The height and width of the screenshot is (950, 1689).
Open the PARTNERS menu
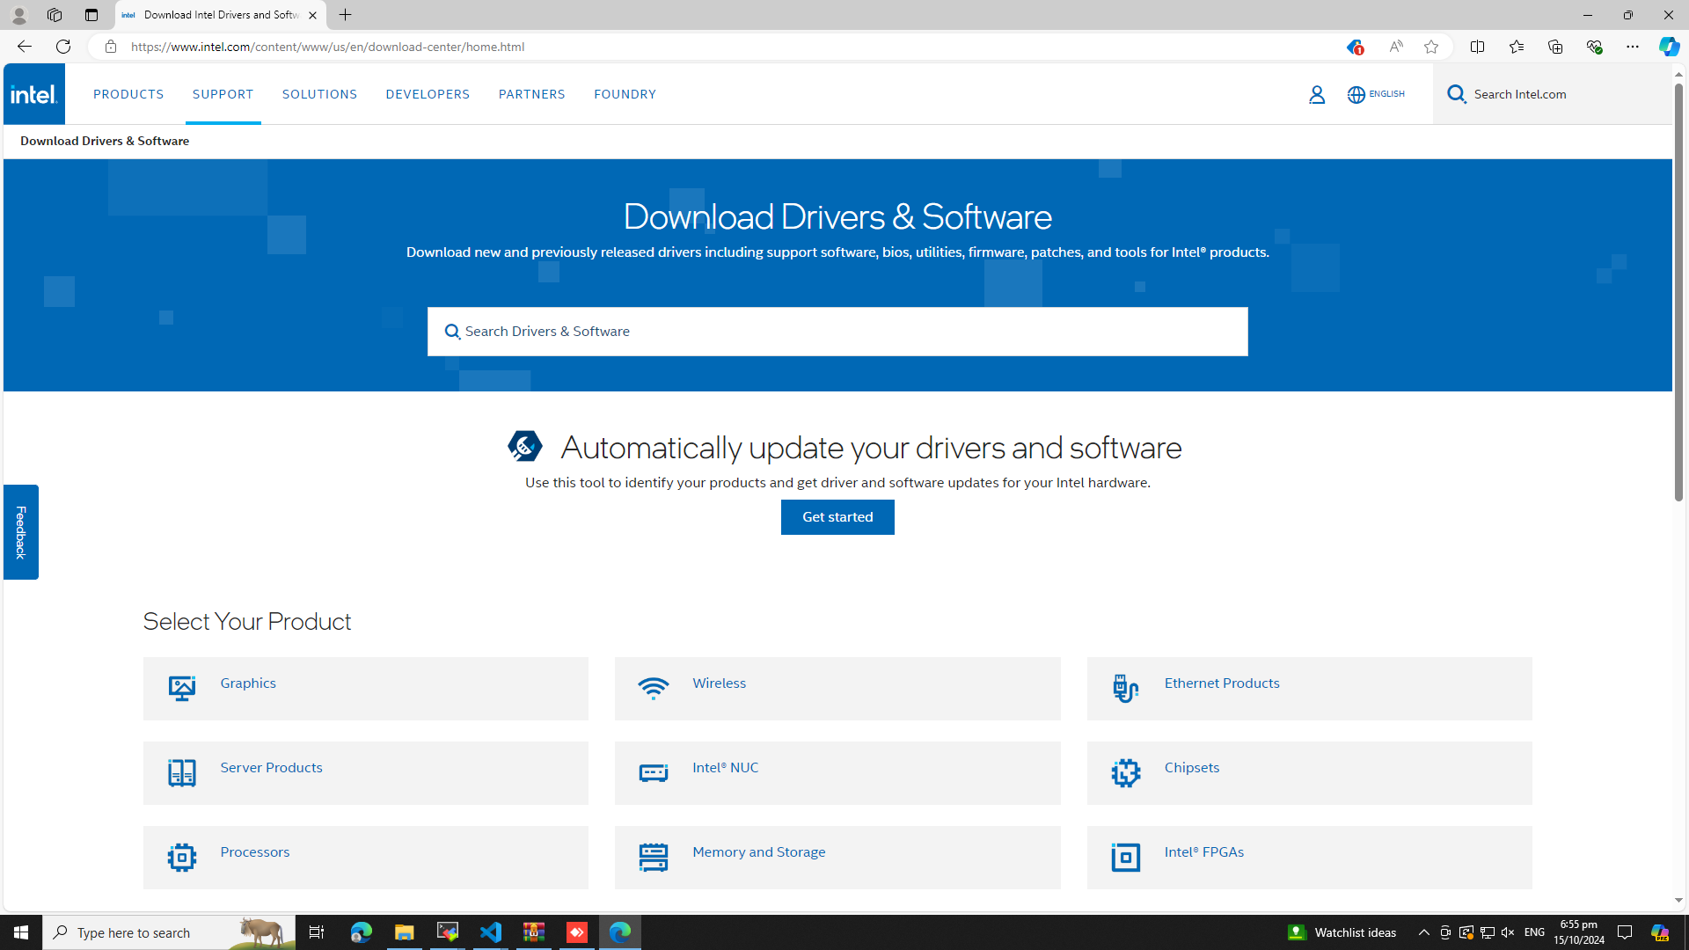tap(531, 94)
